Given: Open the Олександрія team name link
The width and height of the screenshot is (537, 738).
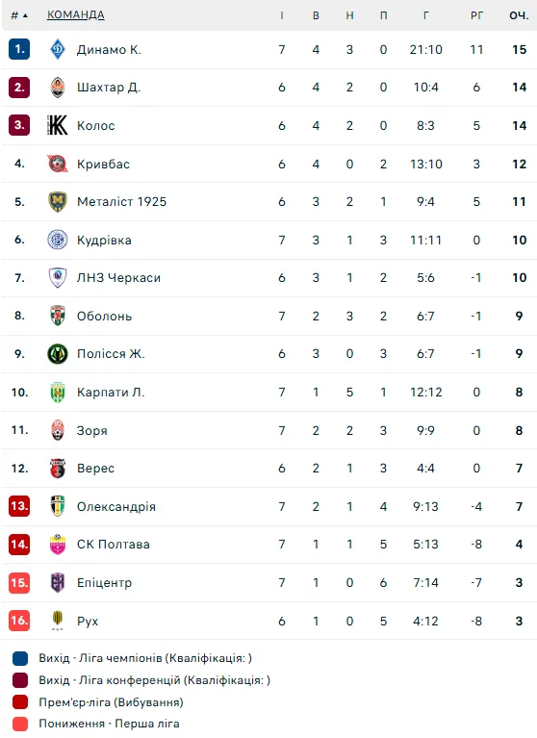Looking at the screenshot, I should pyautogui.click(x=116, y=507).
